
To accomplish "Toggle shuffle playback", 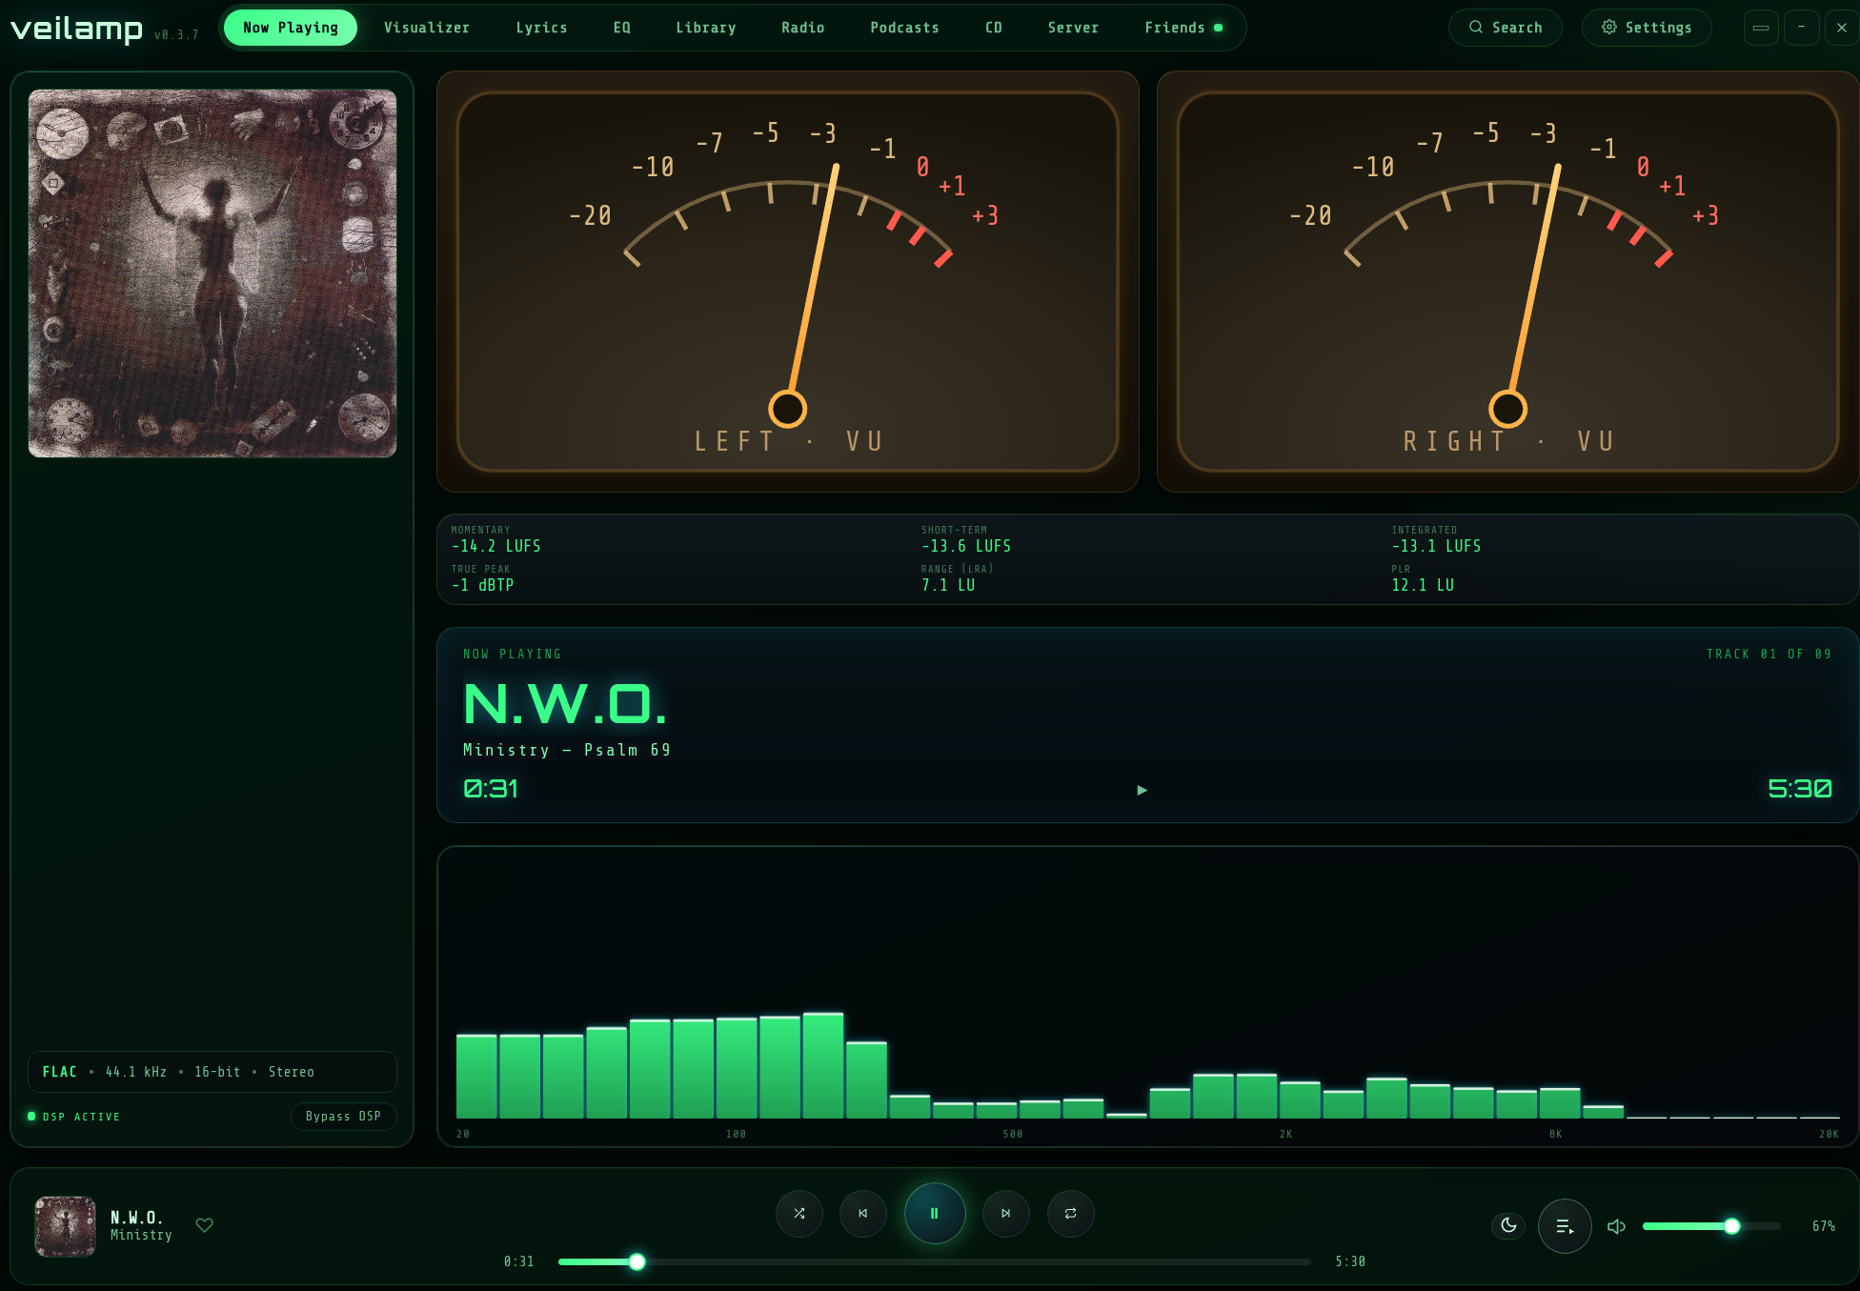I will (x=799, y=1213).
